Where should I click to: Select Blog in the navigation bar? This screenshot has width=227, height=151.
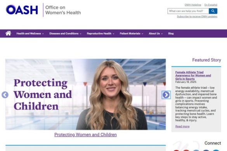pyautogui.click(x=171, y=34)
